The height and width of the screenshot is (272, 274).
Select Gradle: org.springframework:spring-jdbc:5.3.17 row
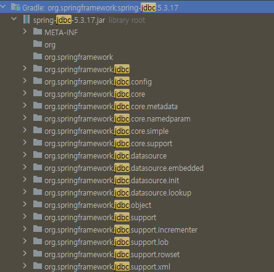tap(137, 7)
